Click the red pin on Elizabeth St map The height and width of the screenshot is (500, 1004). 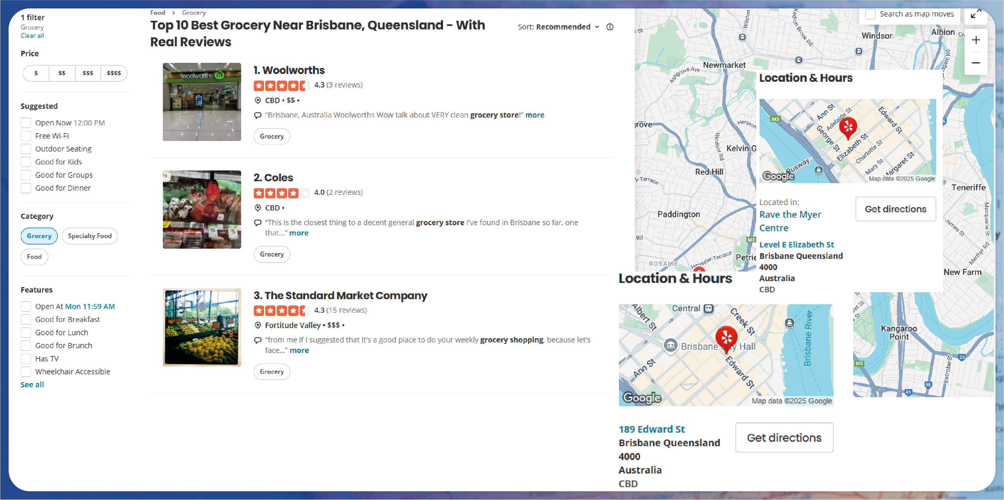pos(848,128)
